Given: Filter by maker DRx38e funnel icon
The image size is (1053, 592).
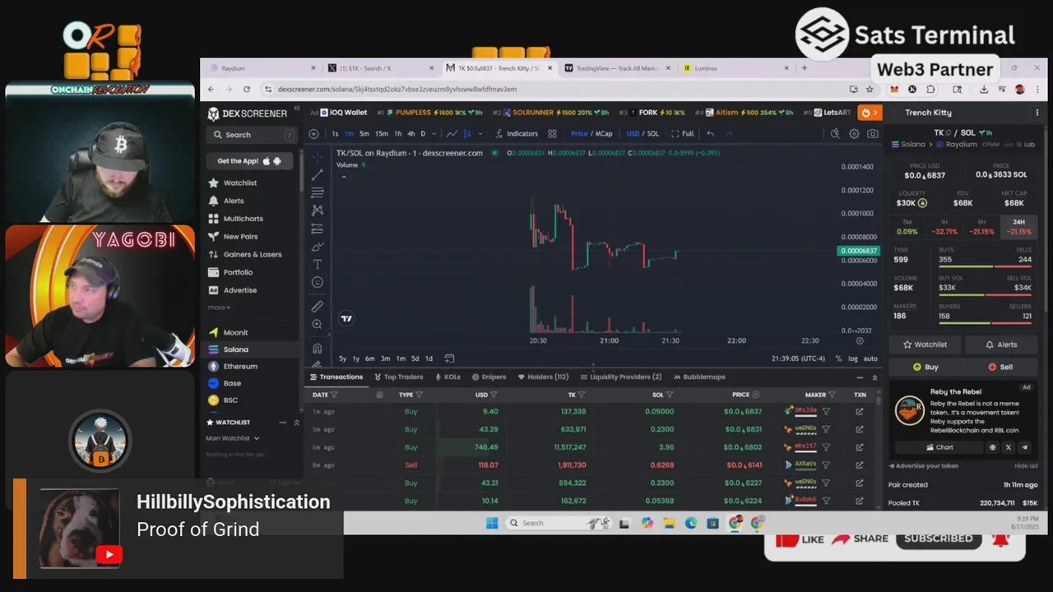Looking at the screenshot, I should tap(826, 411).
